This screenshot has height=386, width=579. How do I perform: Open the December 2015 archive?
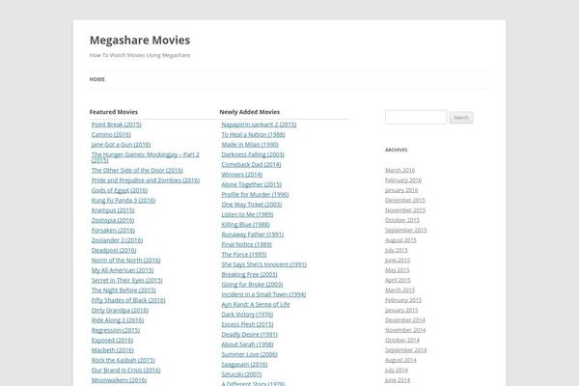(405, 200)
